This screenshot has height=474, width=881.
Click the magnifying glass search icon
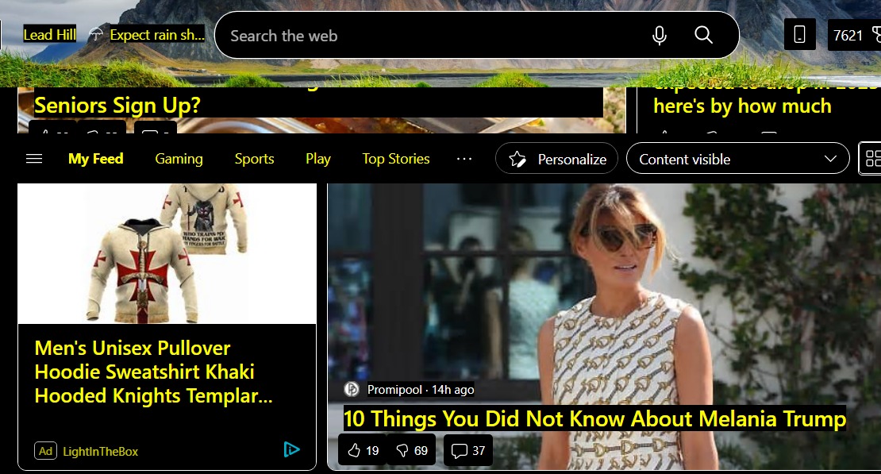point(703,35)
